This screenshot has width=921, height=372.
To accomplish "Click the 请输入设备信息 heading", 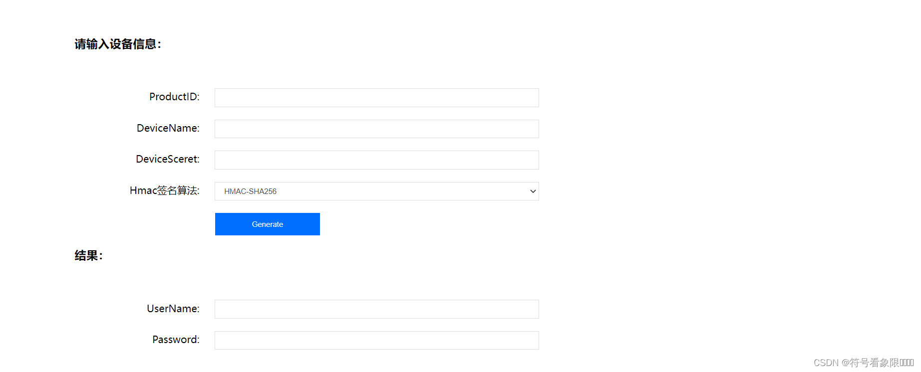I will pyautogui.click(x=118, y=44).
